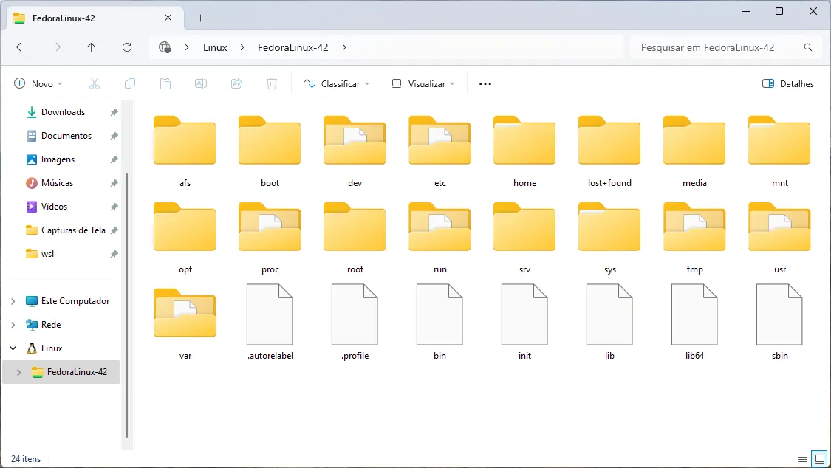Switch to list details view icon
The image size is (831, 468).
[803, 458]
